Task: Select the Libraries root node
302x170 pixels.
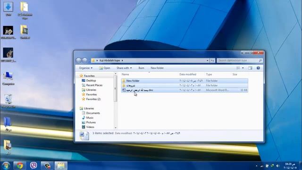Action: (87, 109)
